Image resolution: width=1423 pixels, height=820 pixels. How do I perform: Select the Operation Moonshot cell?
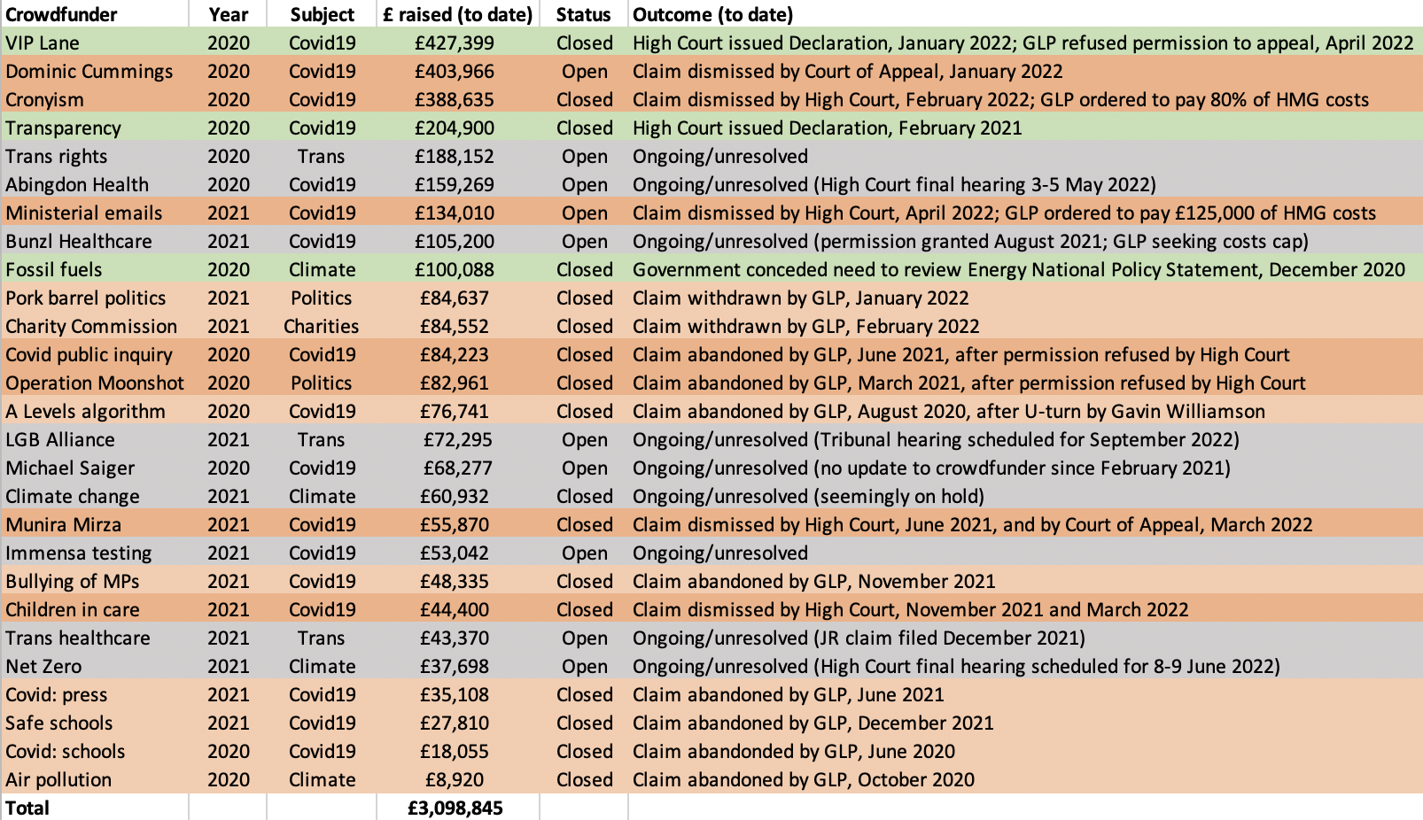[95, 383]
